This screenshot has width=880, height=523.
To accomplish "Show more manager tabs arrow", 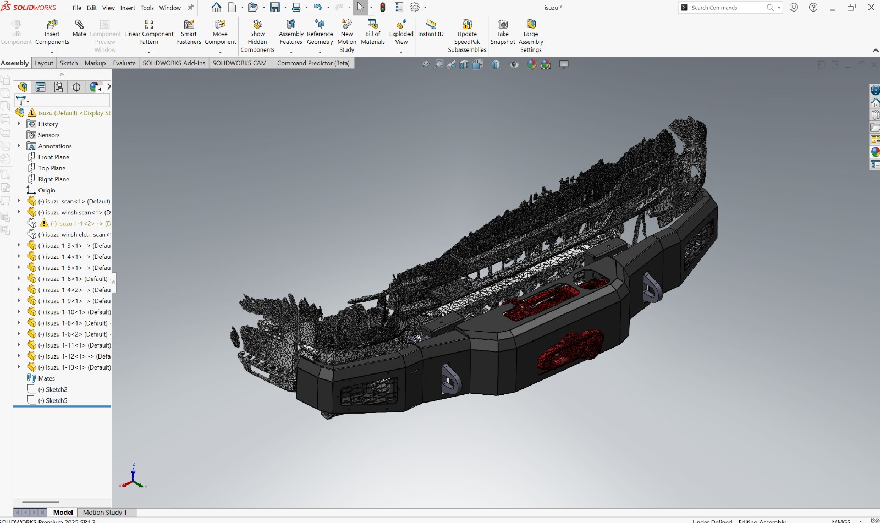I will [108, 87].
